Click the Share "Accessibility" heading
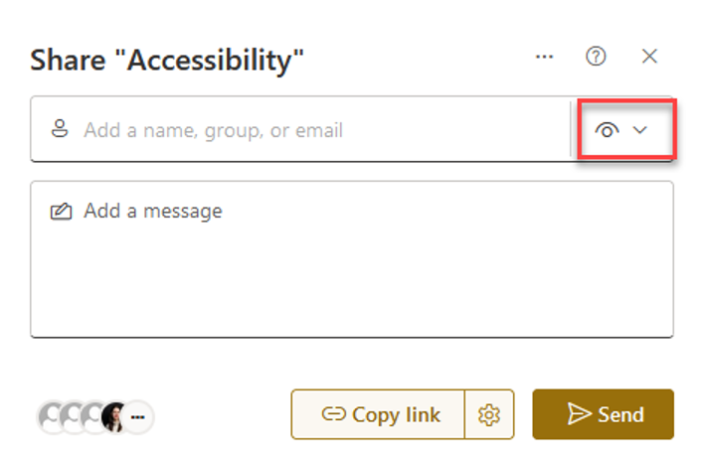 166,61
